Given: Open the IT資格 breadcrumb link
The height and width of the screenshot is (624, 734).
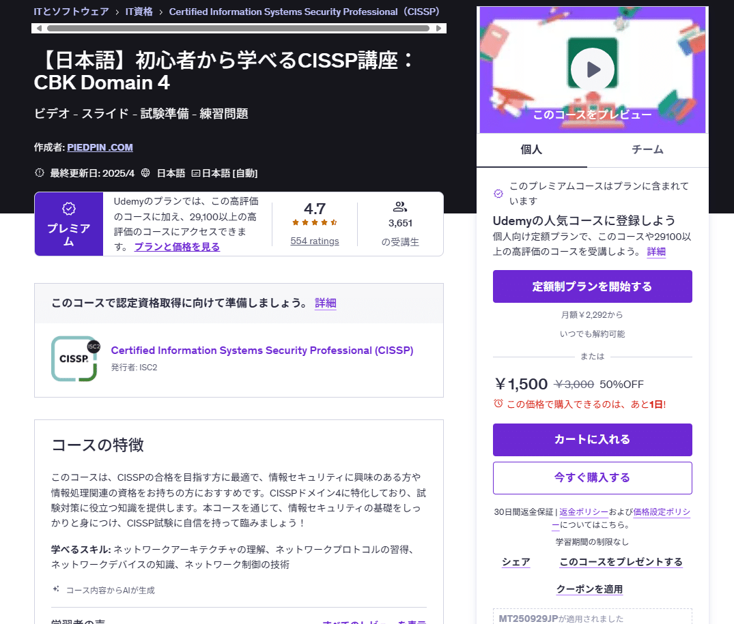Looking at the screenshot, I should pyautogui.click(x=140, y=12).
